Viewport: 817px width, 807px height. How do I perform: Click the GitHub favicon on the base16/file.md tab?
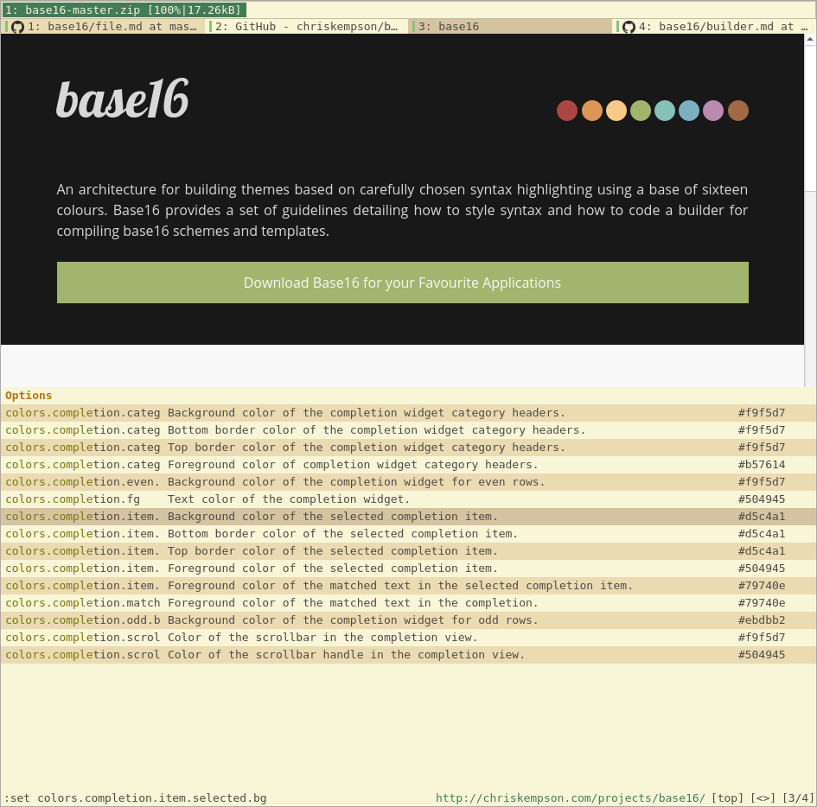click(17, 27)
